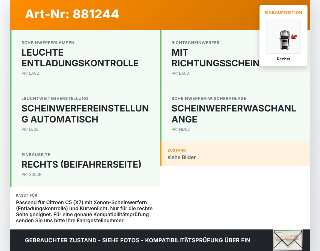
Task: Click the RICHTSCHEINWERFER category label
Action: coord(195,43)
